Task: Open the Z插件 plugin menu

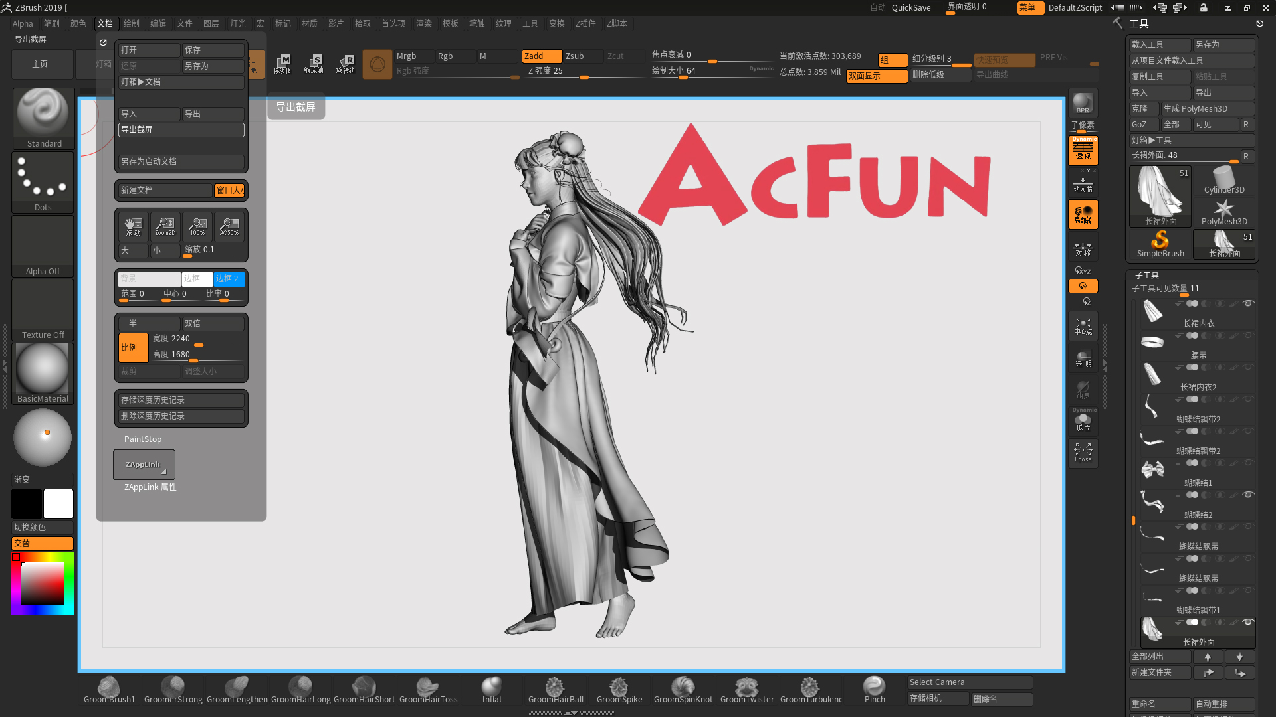Action: [585, 24]
